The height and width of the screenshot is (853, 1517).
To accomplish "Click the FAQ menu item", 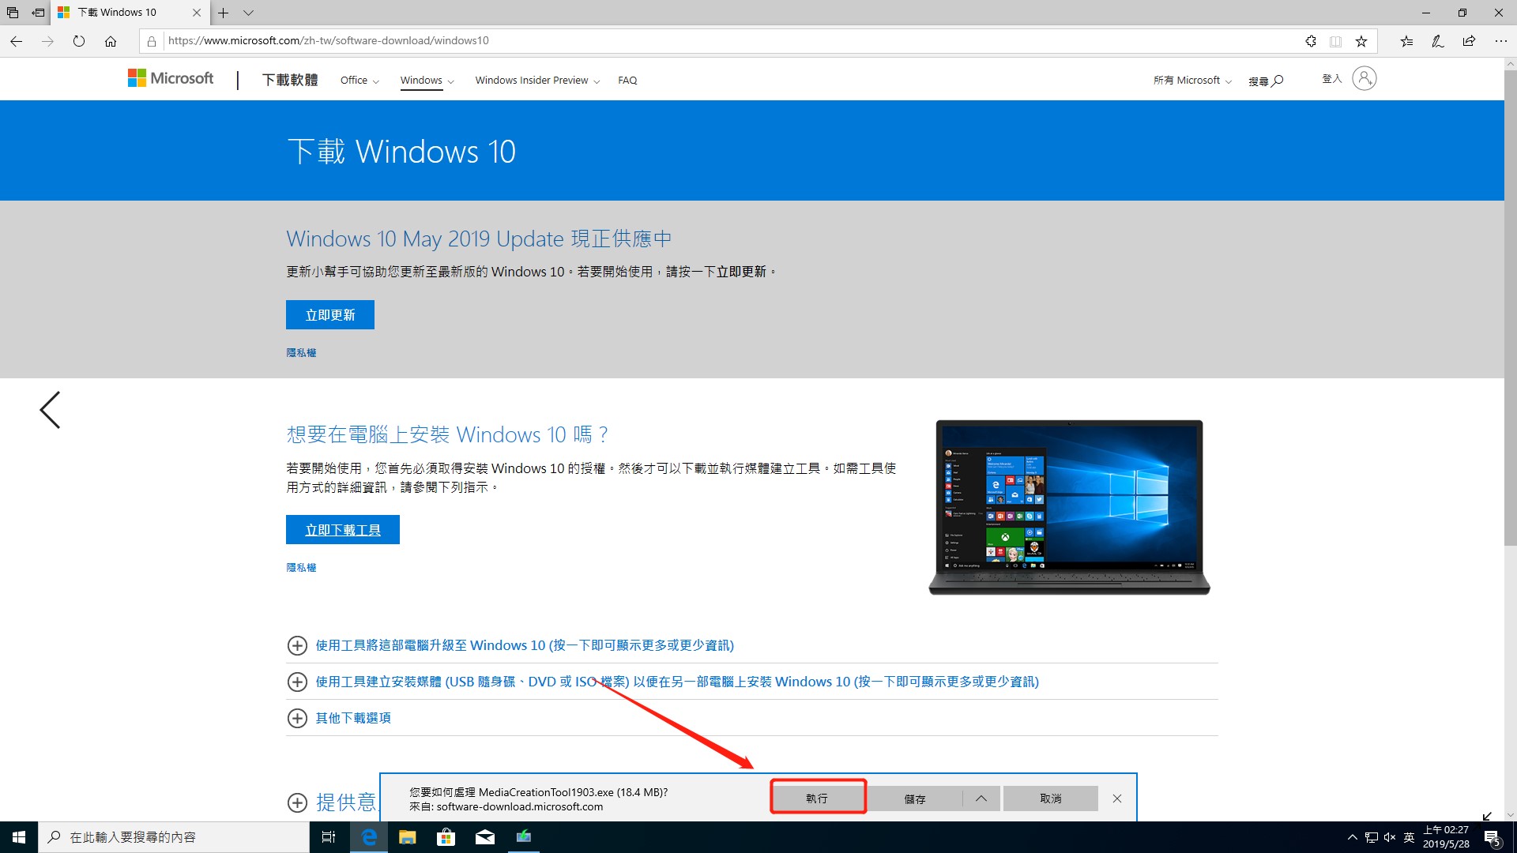I will coord(627,81).
